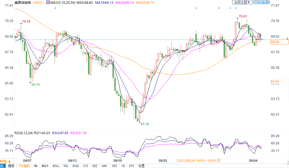
Task: Open 设置 settings button
Action: (x=142, y=166)
